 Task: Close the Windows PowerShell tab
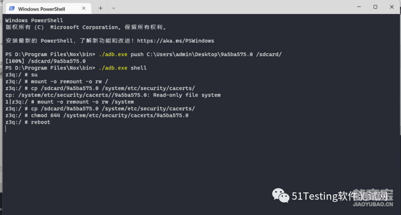coord(84,8)
